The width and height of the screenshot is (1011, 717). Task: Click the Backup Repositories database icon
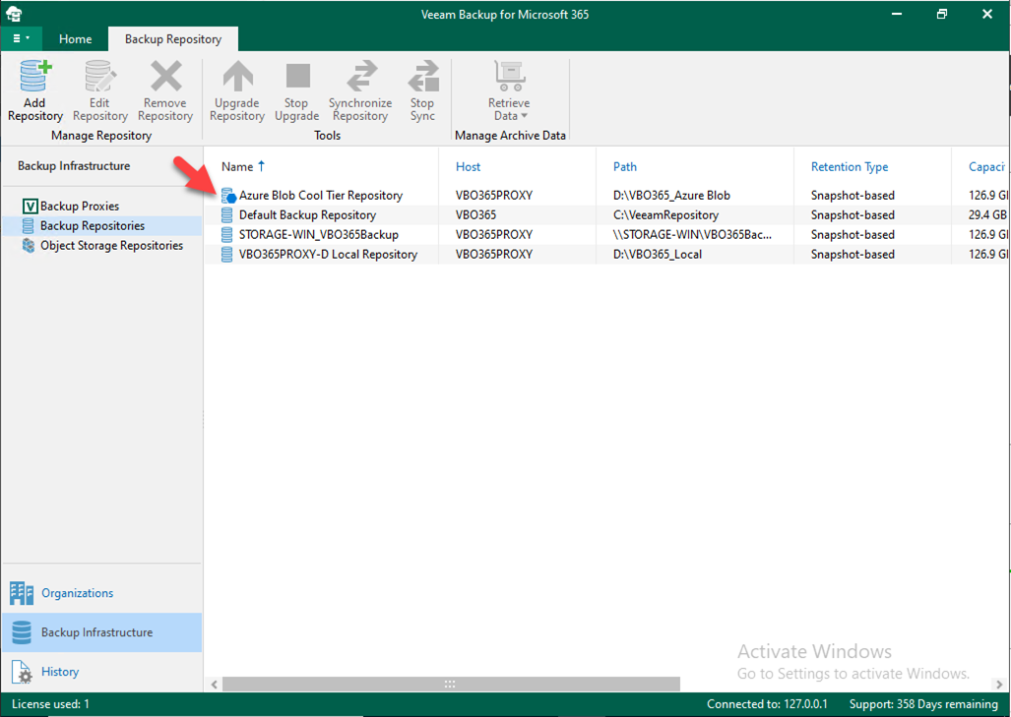pos(29,225)
